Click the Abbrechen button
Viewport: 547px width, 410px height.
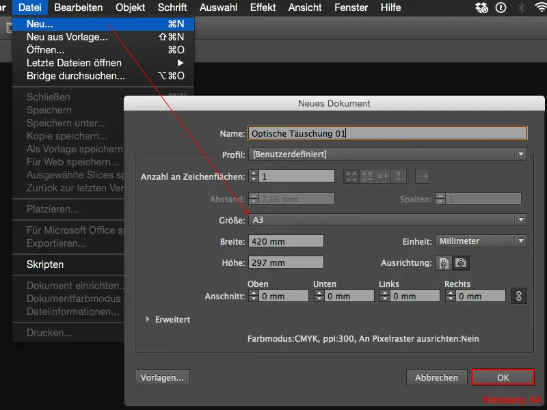pos(436,377)
